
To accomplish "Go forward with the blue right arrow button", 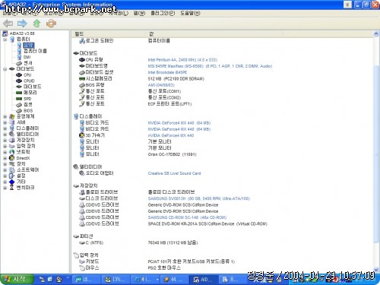I will click(22, 24).
